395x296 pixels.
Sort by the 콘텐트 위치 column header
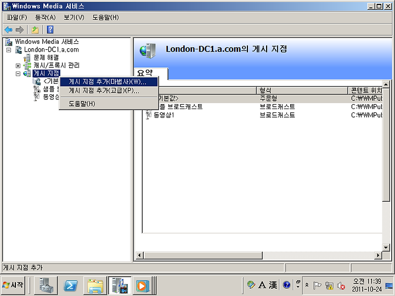(x=365, y=90)
